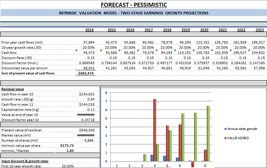Select the 0.756144 discount factor cell

108,63
